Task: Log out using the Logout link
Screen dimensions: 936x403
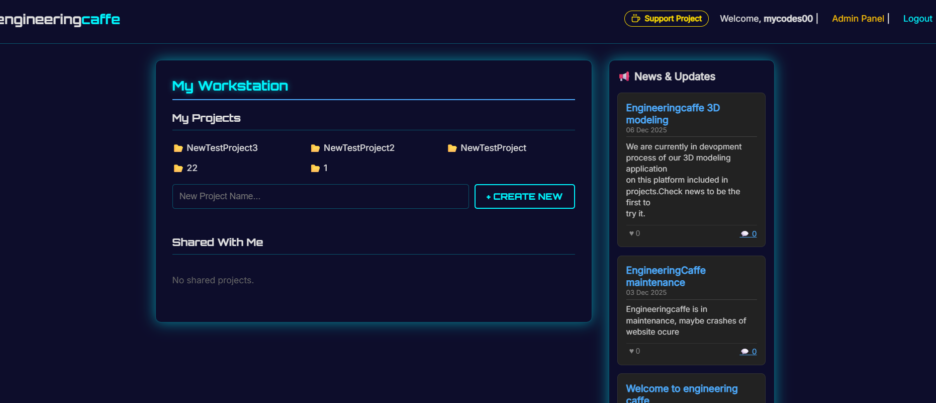Action: pos(917,19)
